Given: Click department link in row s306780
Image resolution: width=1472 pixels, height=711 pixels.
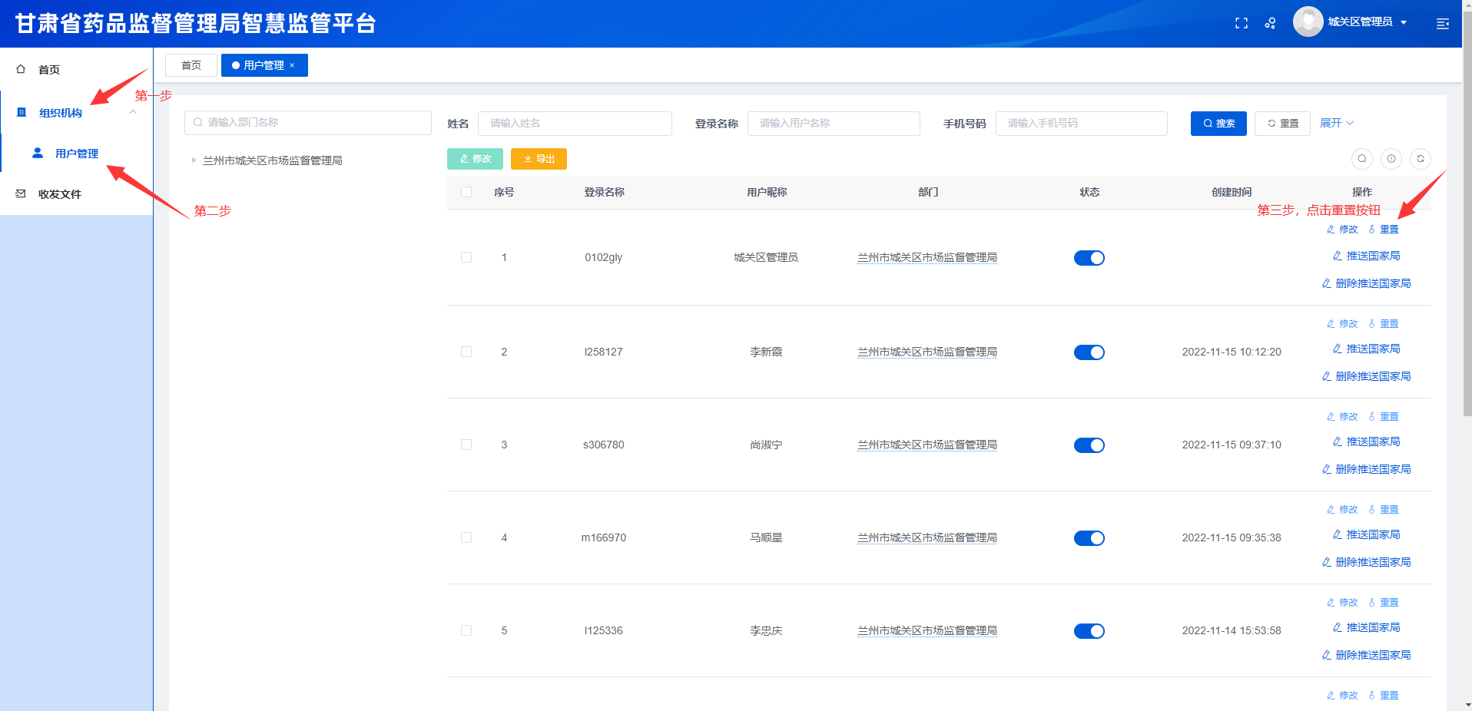Looking at the screenshot, I should click(x=927, y=445).
